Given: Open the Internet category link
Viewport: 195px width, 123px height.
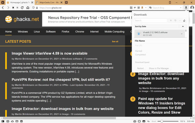Looking at the screenshot, I should 94,31.
